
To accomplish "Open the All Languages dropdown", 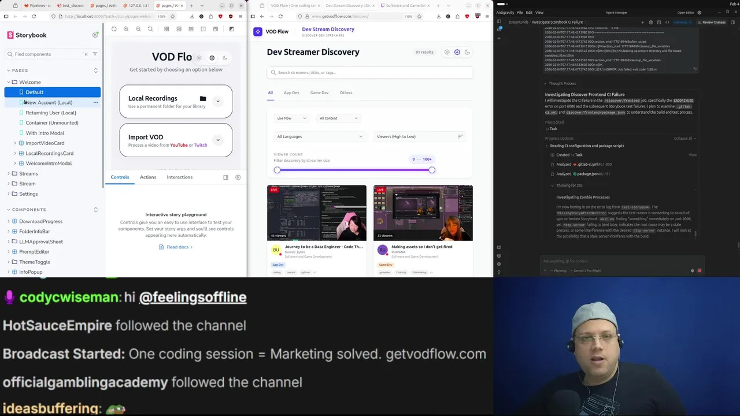I will point(320,136).
